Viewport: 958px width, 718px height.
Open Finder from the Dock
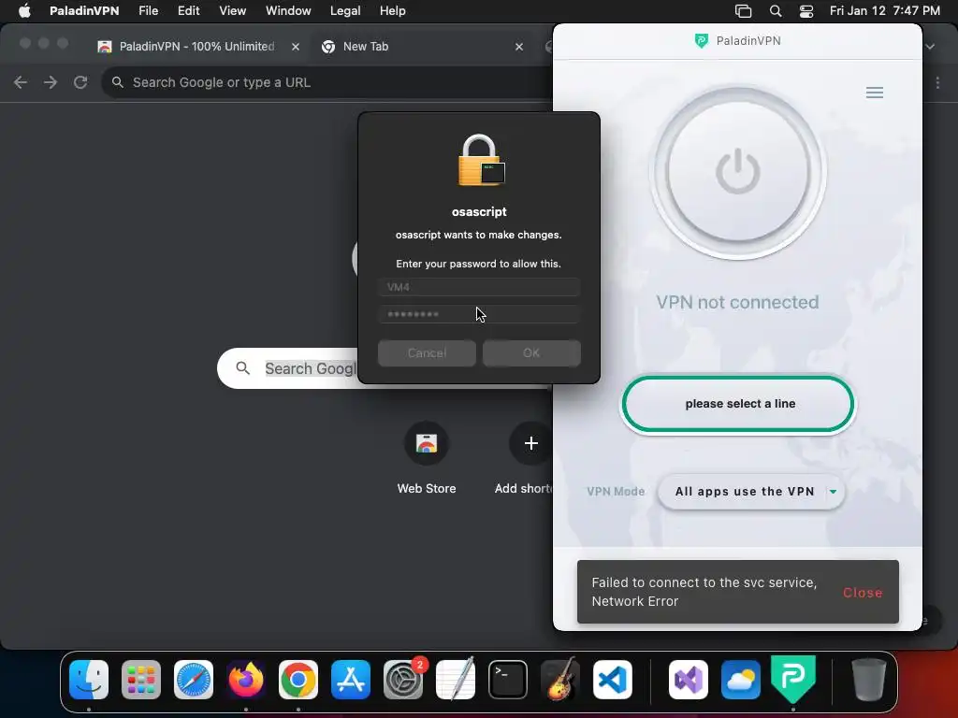(89, 679)
